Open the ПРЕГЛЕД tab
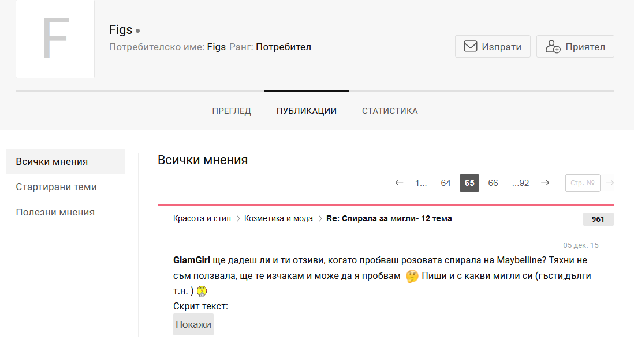 [x=232, y=111]
